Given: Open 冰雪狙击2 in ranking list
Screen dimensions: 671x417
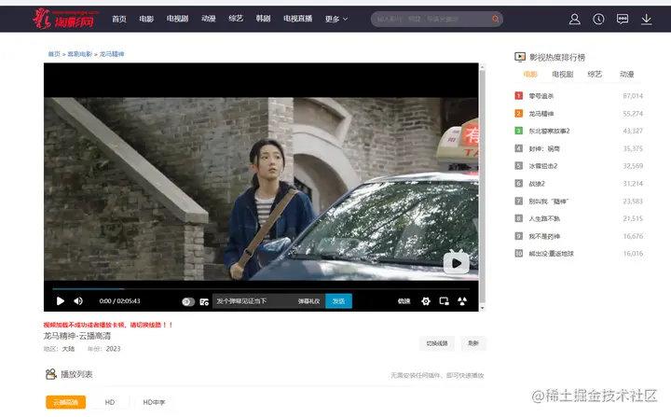Looking at the screenshot, I should tap(543, 166).
